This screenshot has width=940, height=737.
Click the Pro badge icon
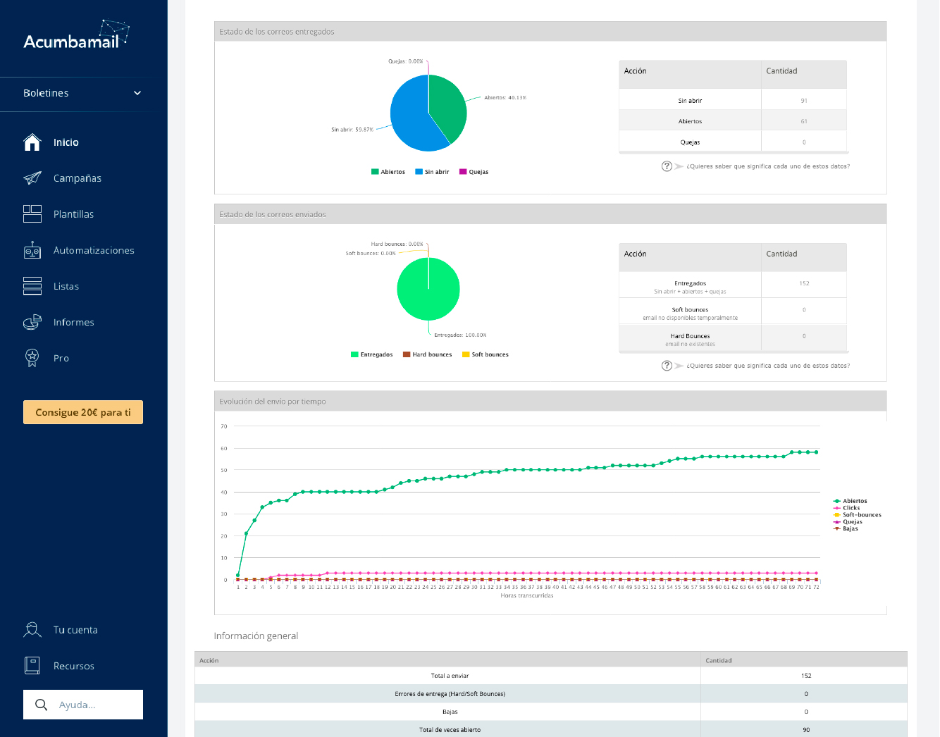[x=32, y=358]
